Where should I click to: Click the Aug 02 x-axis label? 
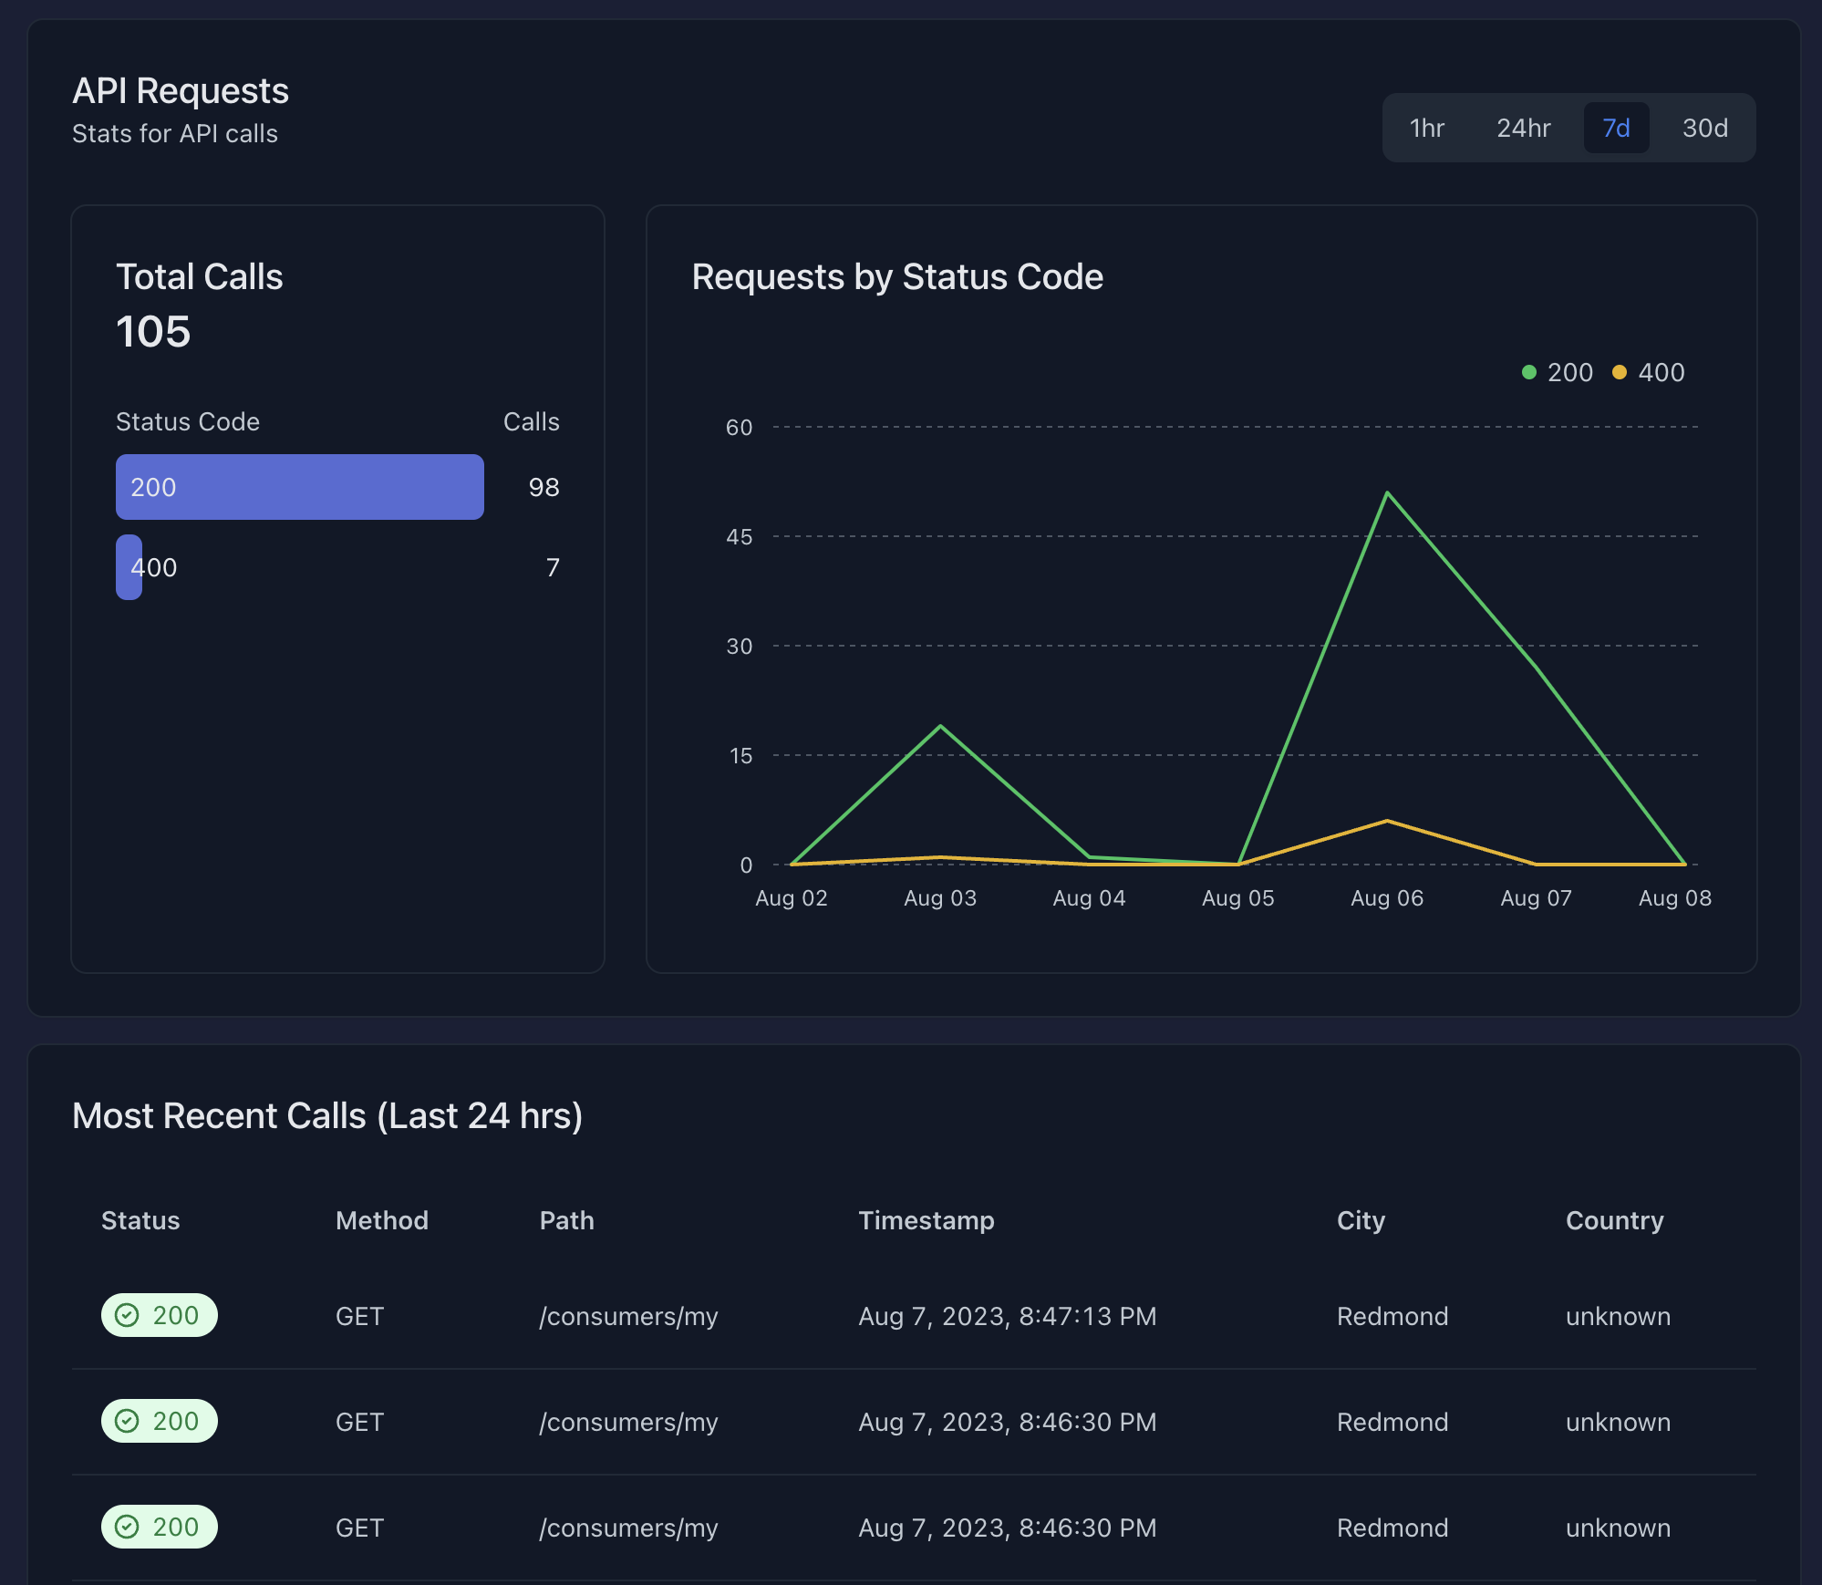tap(792, 898)
